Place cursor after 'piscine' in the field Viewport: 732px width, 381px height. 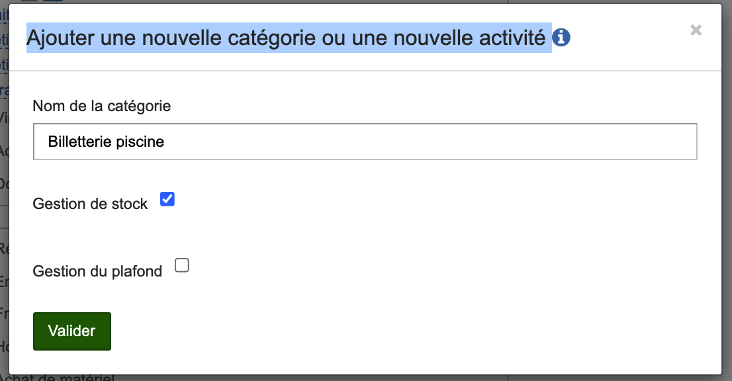click(165, 142)
